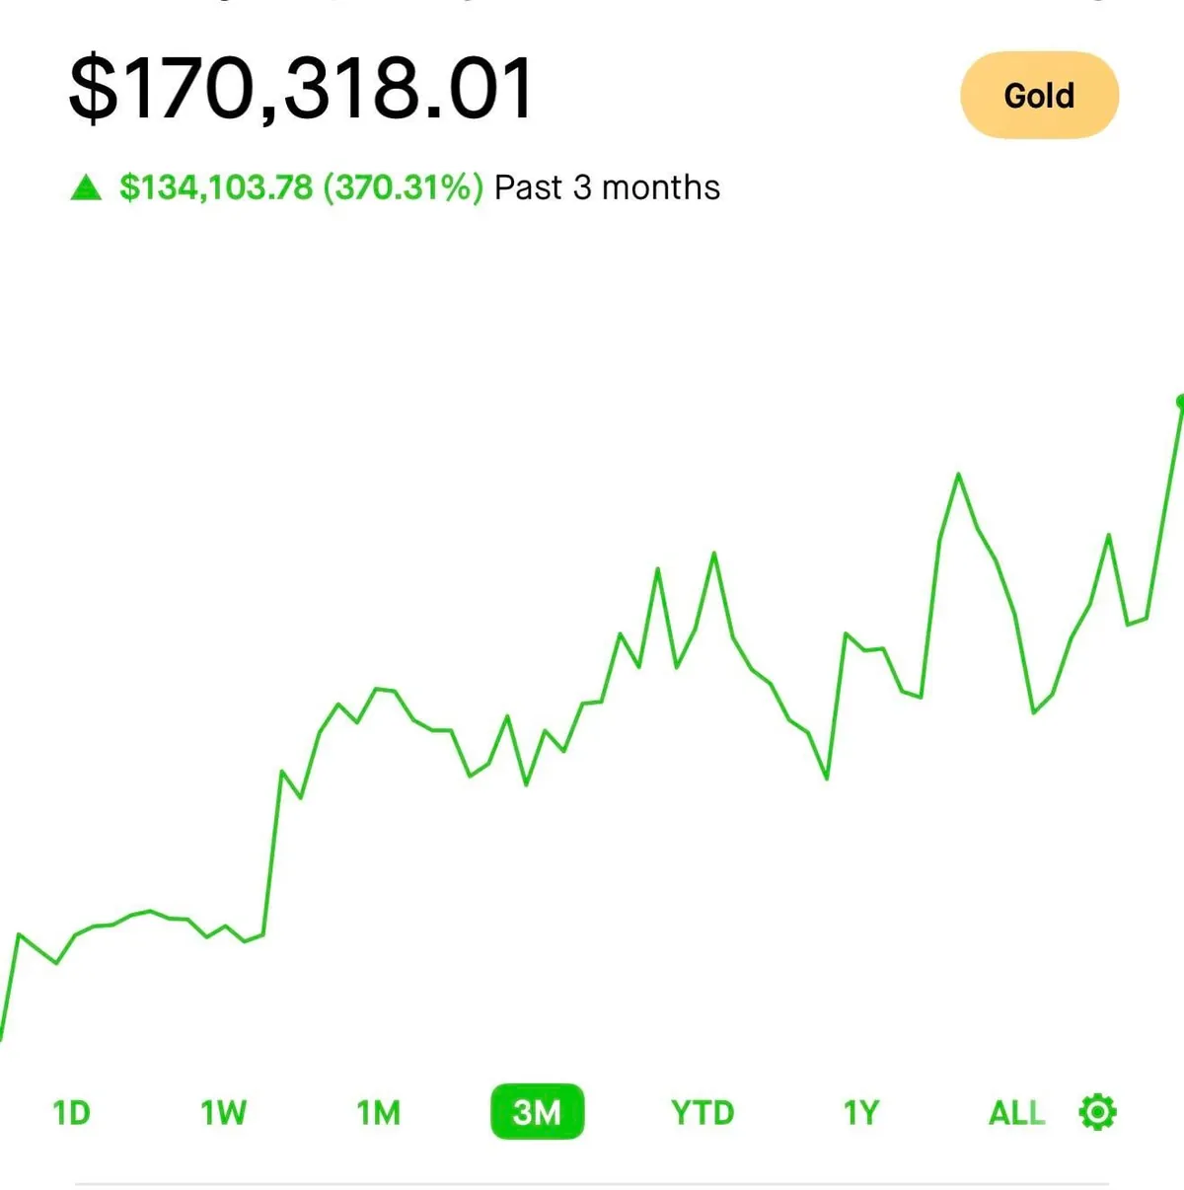Tap where the chart line begins
The height and width of the screenshot is (1190, 1184).
point(2,1036)
